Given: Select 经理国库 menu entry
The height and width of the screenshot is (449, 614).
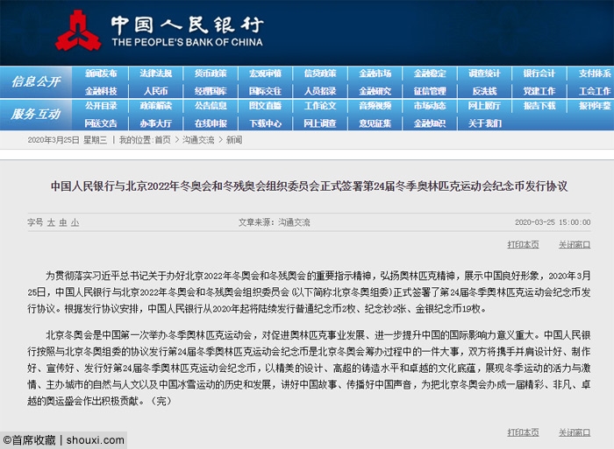Looking at the screenshot, I should pyautogui.click(x=211, y=91).
